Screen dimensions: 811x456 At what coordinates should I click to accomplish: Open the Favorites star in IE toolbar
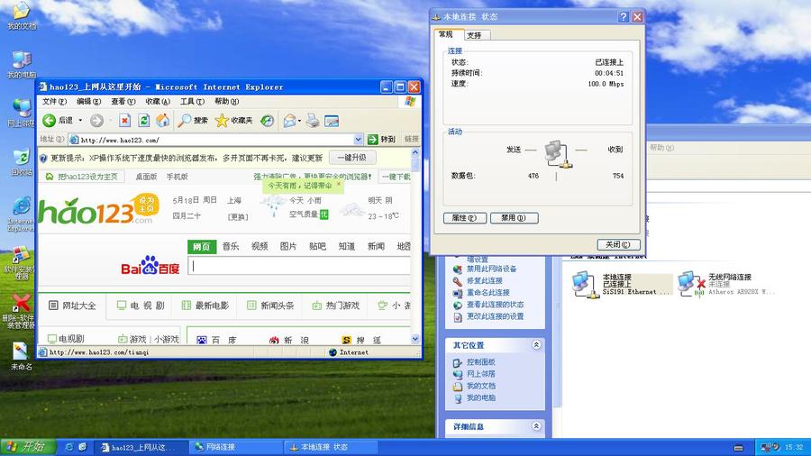tap(222, 121)
